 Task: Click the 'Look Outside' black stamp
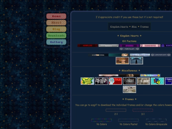click(x=101, y=81)
